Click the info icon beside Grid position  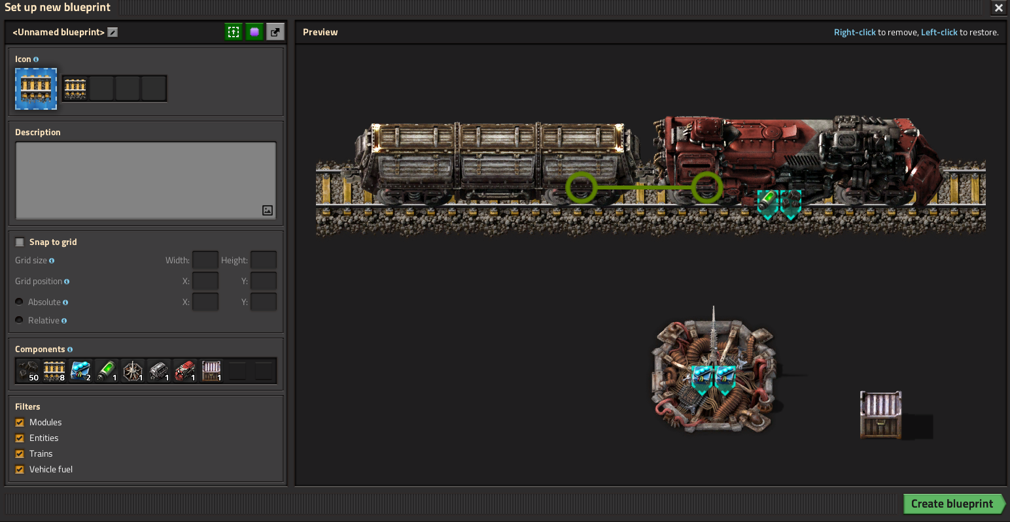pyautogui.click(x=67, y=282)
